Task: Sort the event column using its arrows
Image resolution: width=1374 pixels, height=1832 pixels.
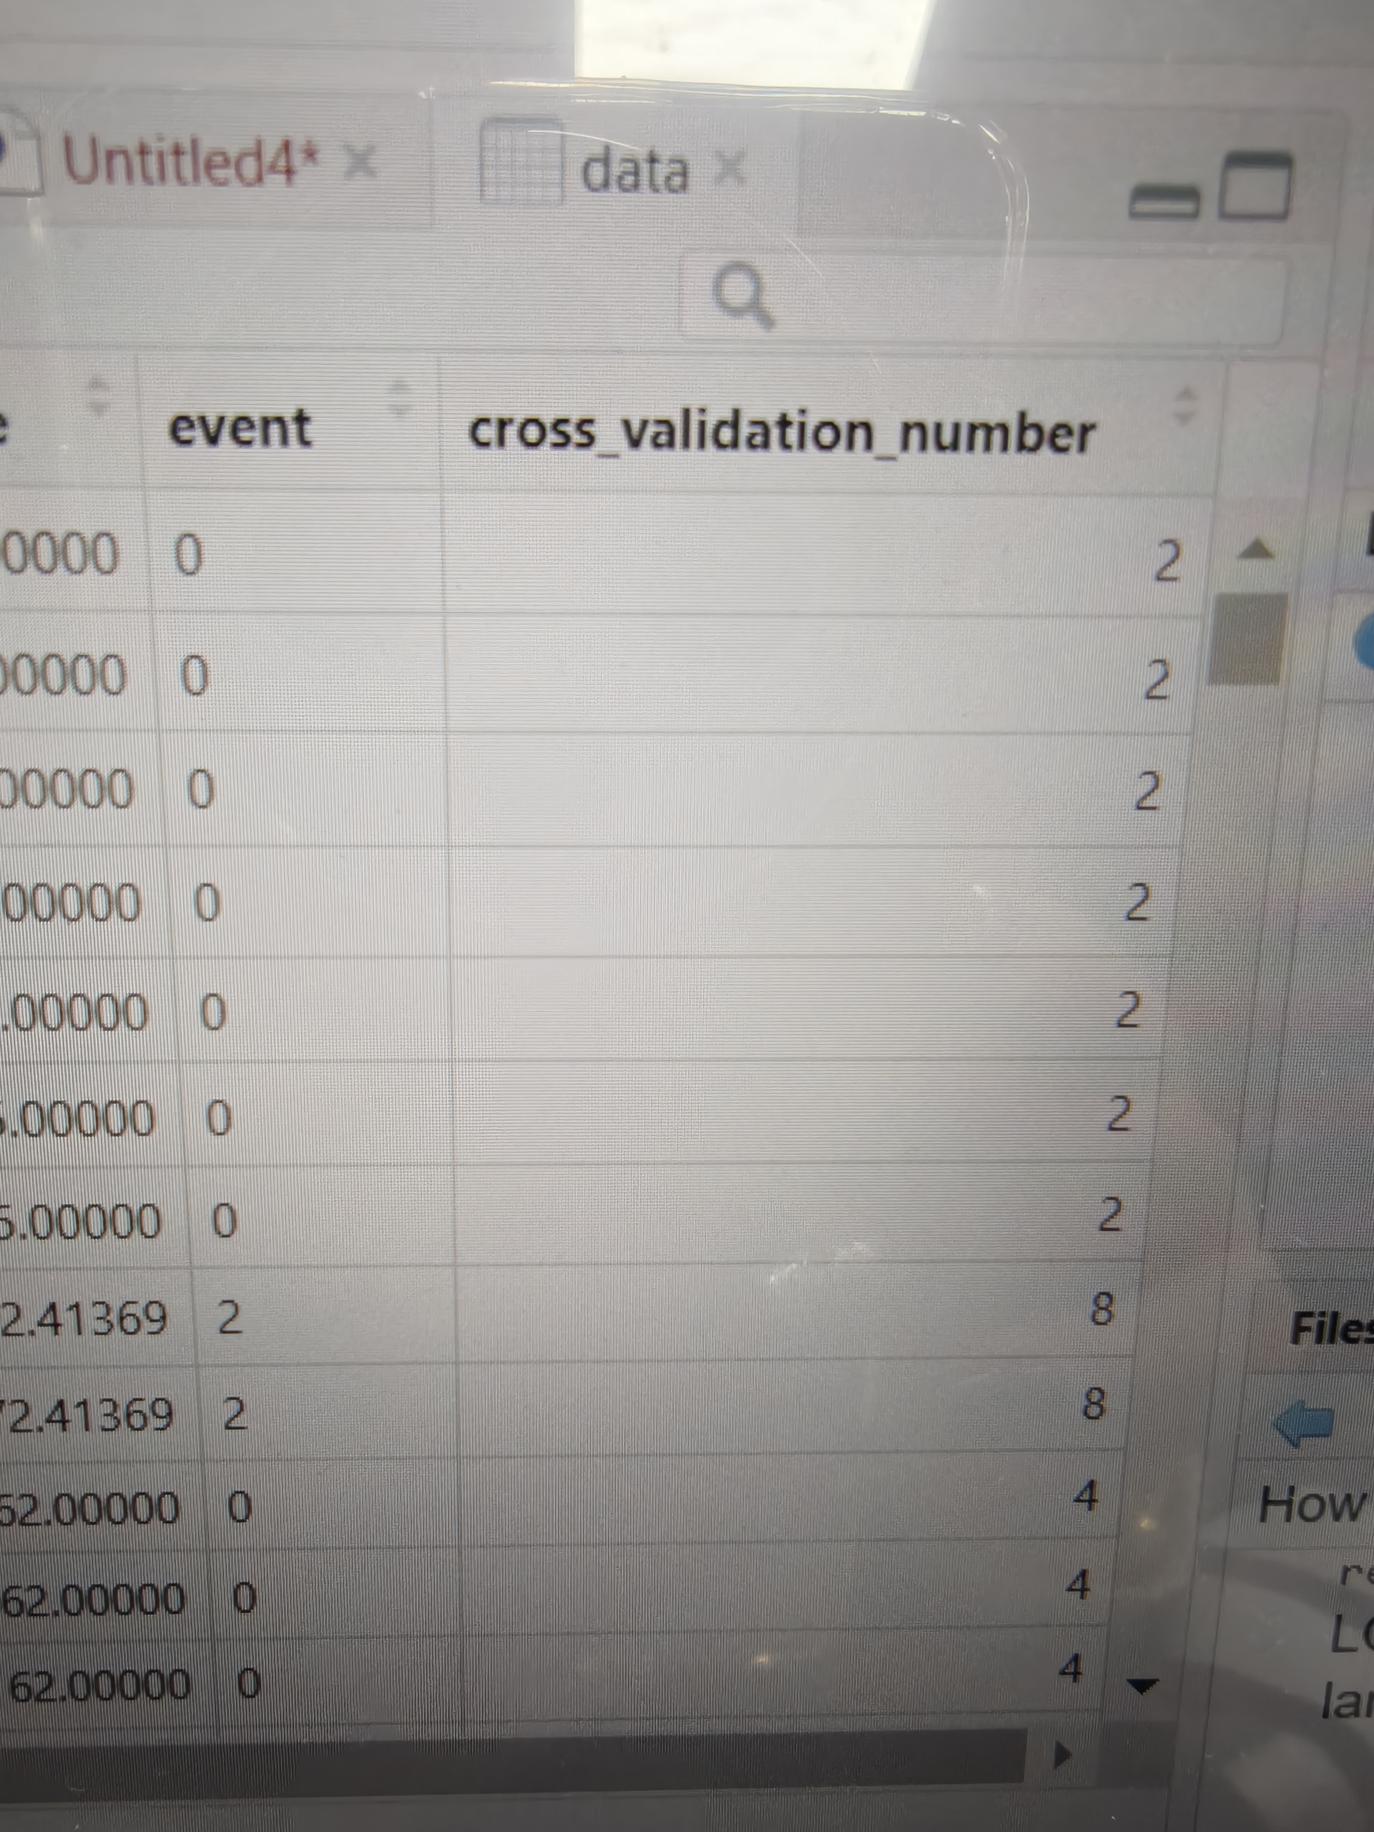Action: click(x=402, y=398)
